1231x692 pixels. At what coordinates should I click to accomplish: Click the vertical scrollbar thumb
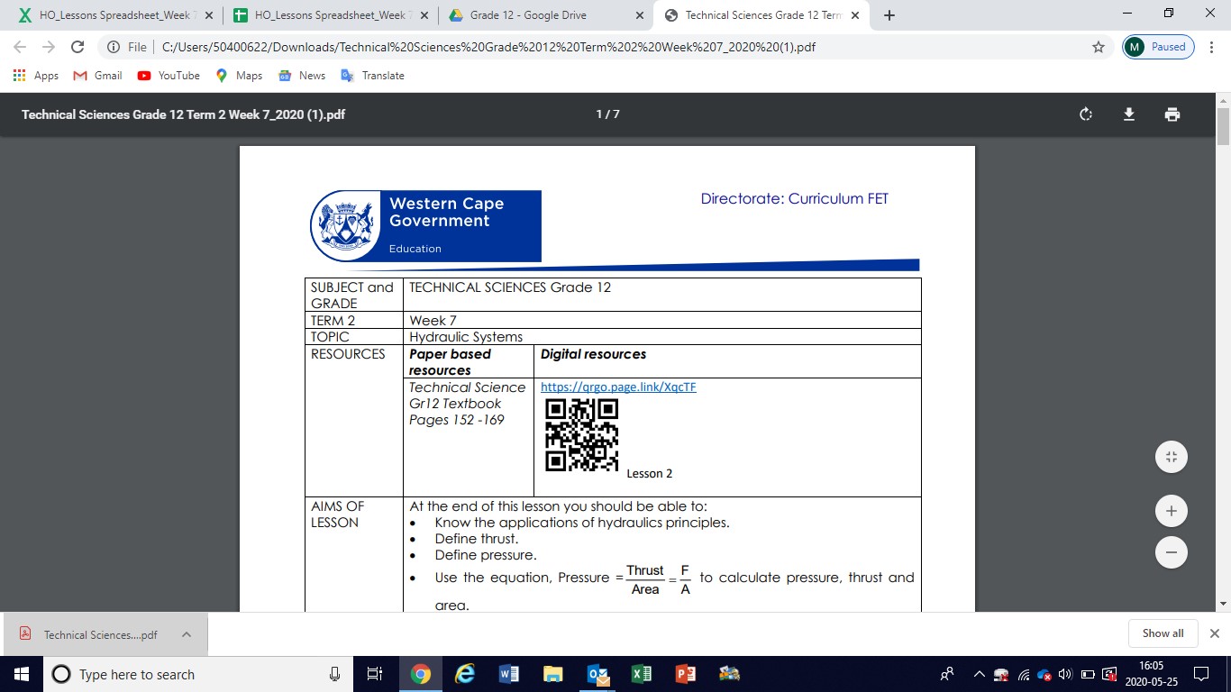pyautogui.click(x=1224, y=124)
